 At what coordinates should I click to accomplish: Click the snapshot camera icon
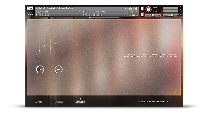[131, 9]
